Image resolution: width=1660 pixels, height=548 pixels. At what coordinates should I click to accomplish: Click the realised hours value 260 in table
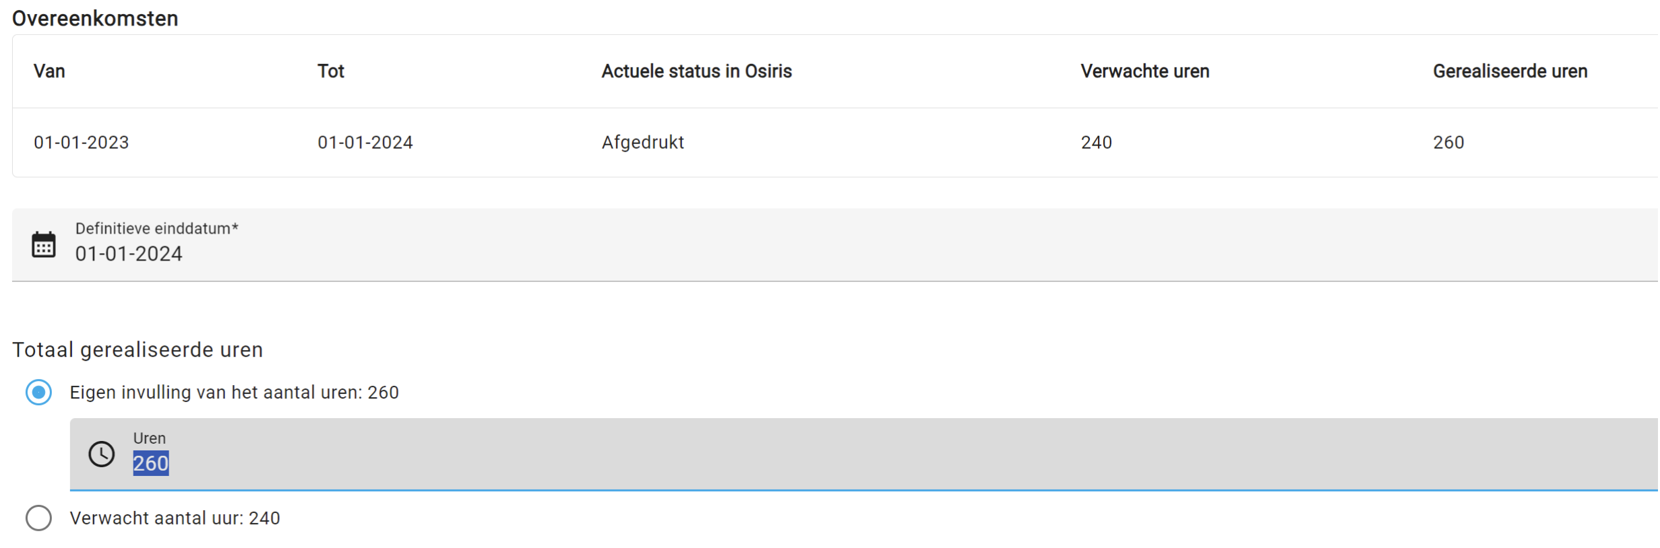[1449, 143]
